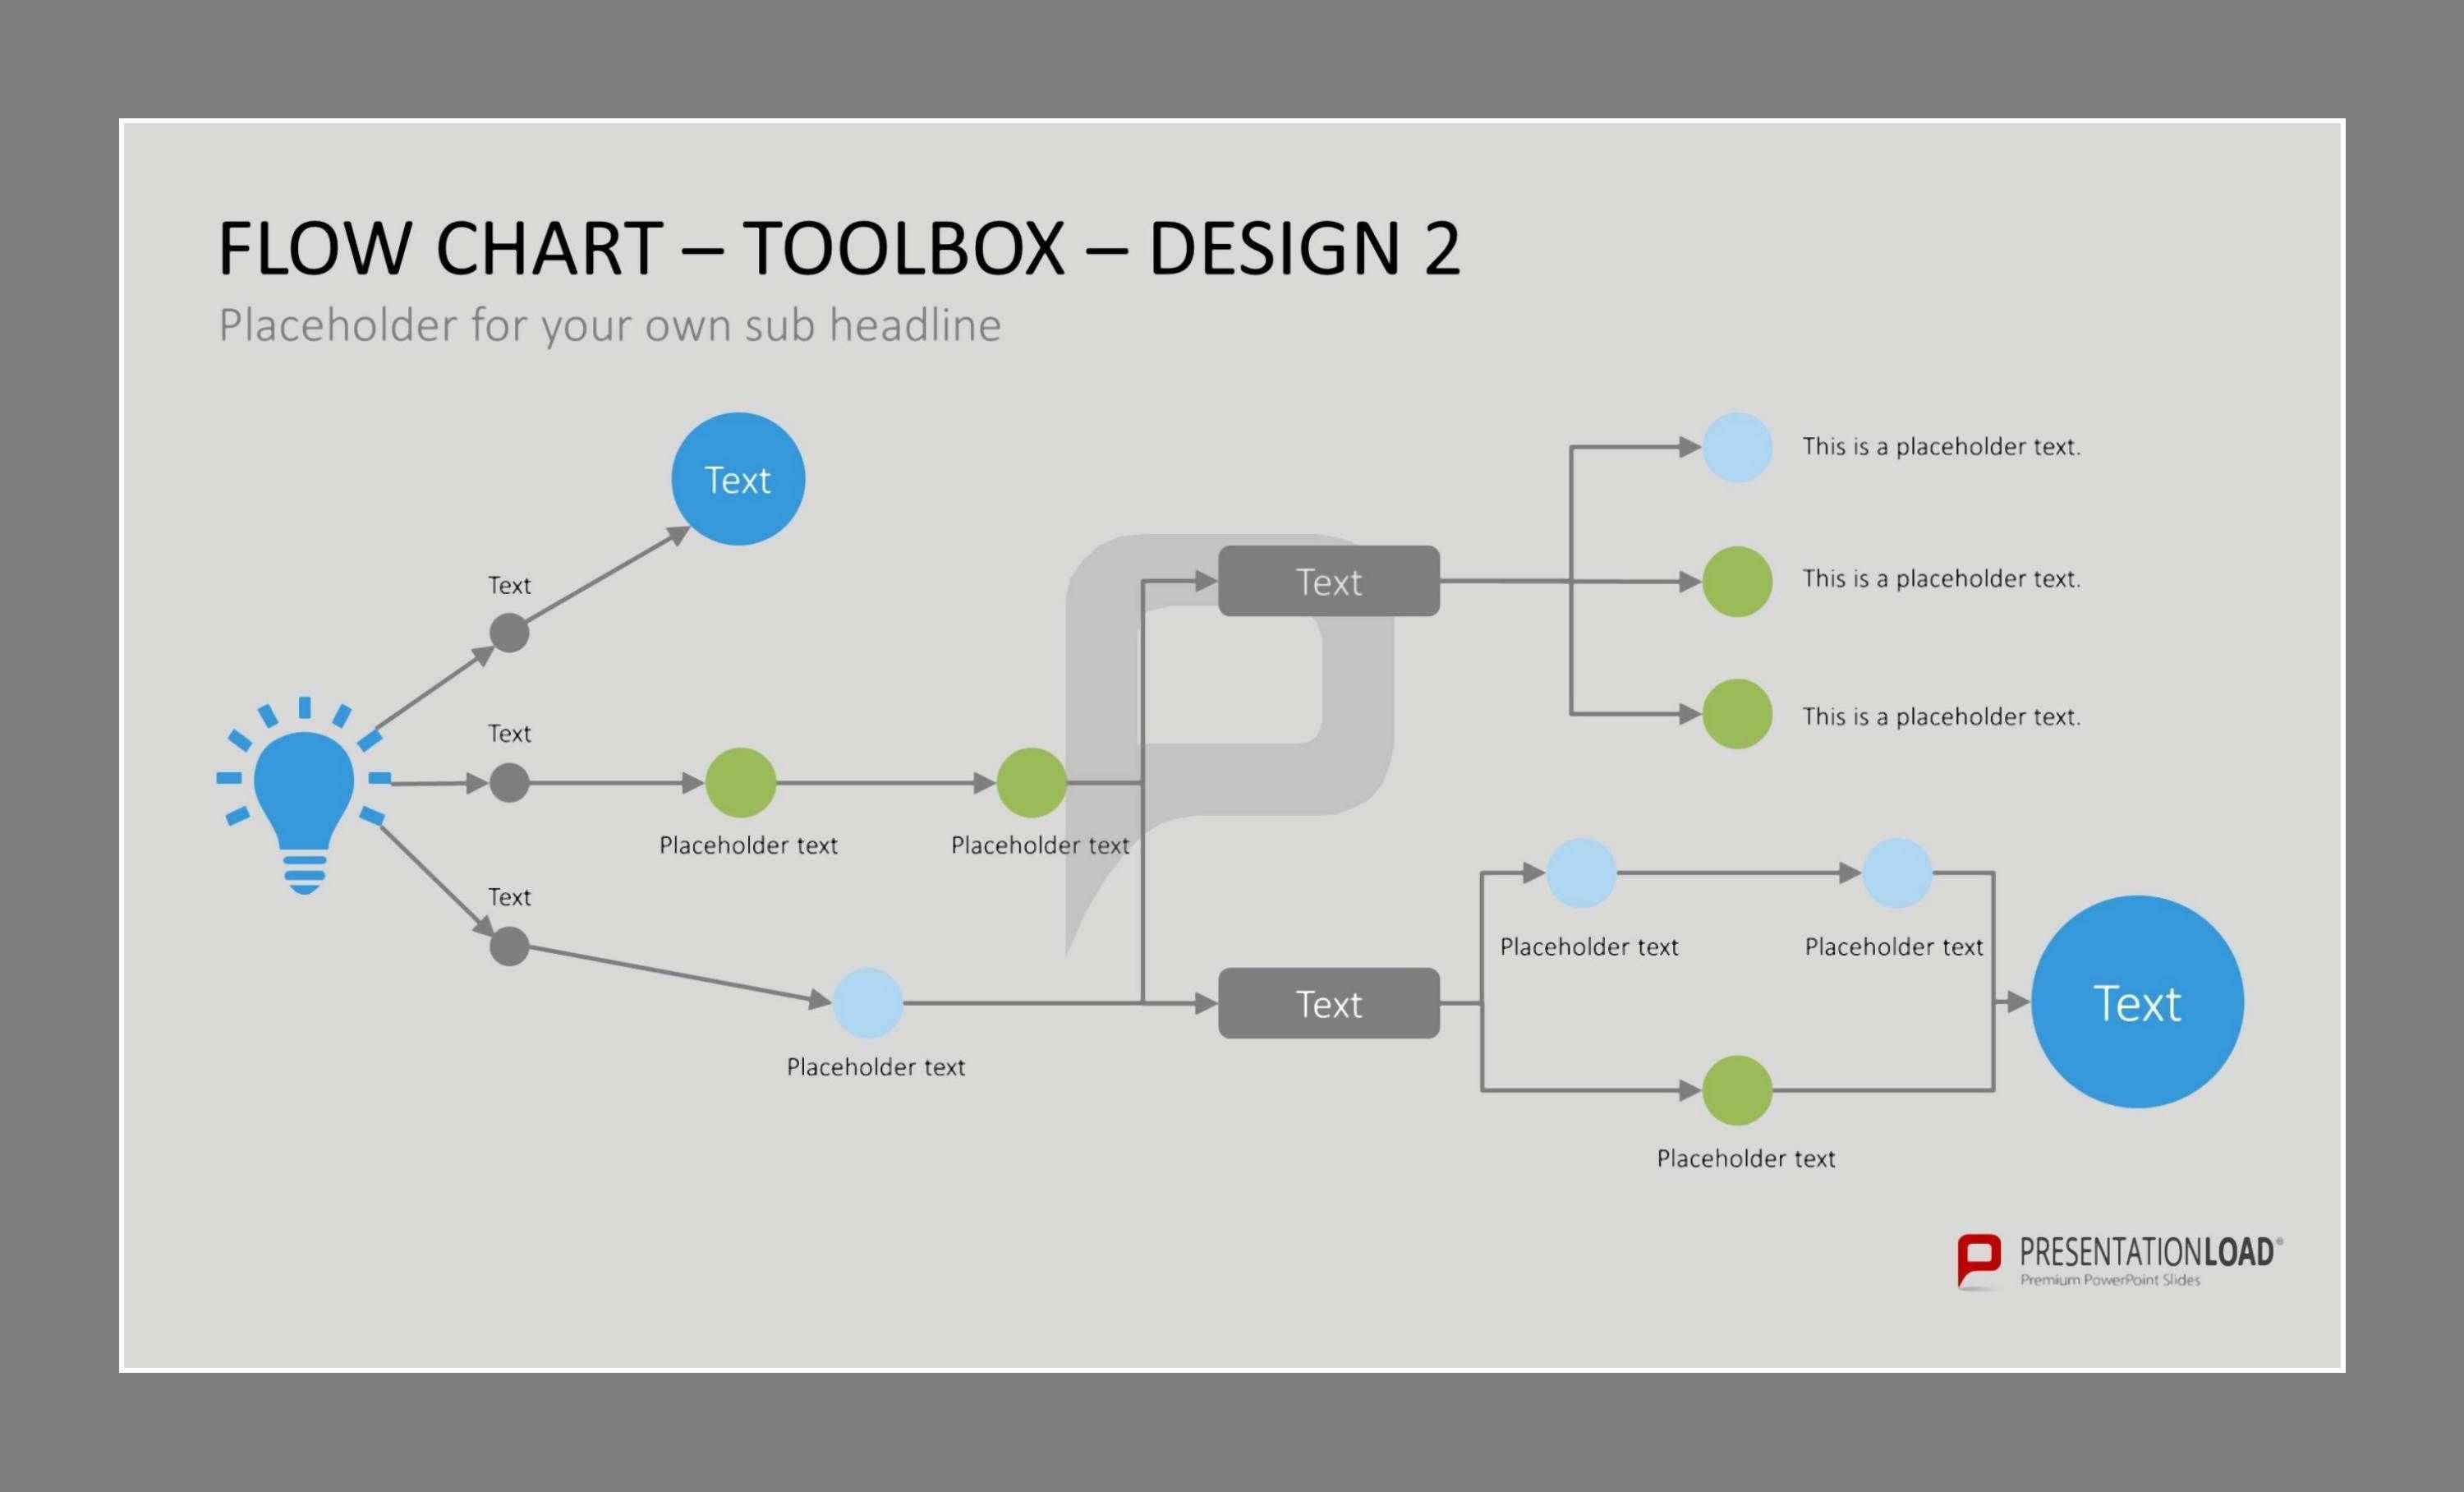Select the sub headline placeholder text
This screenshot has width=2464, height=1492.
[x=609, y=325]
